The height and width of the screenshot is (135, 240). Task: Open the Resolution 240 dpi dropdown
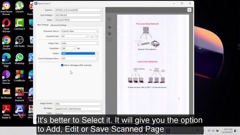point(68,48)
